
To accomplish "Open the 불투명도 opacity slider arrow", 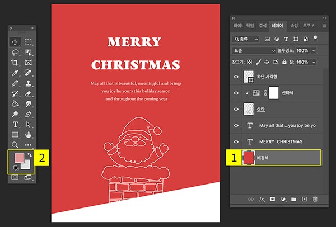I will (x=314, y=51).
